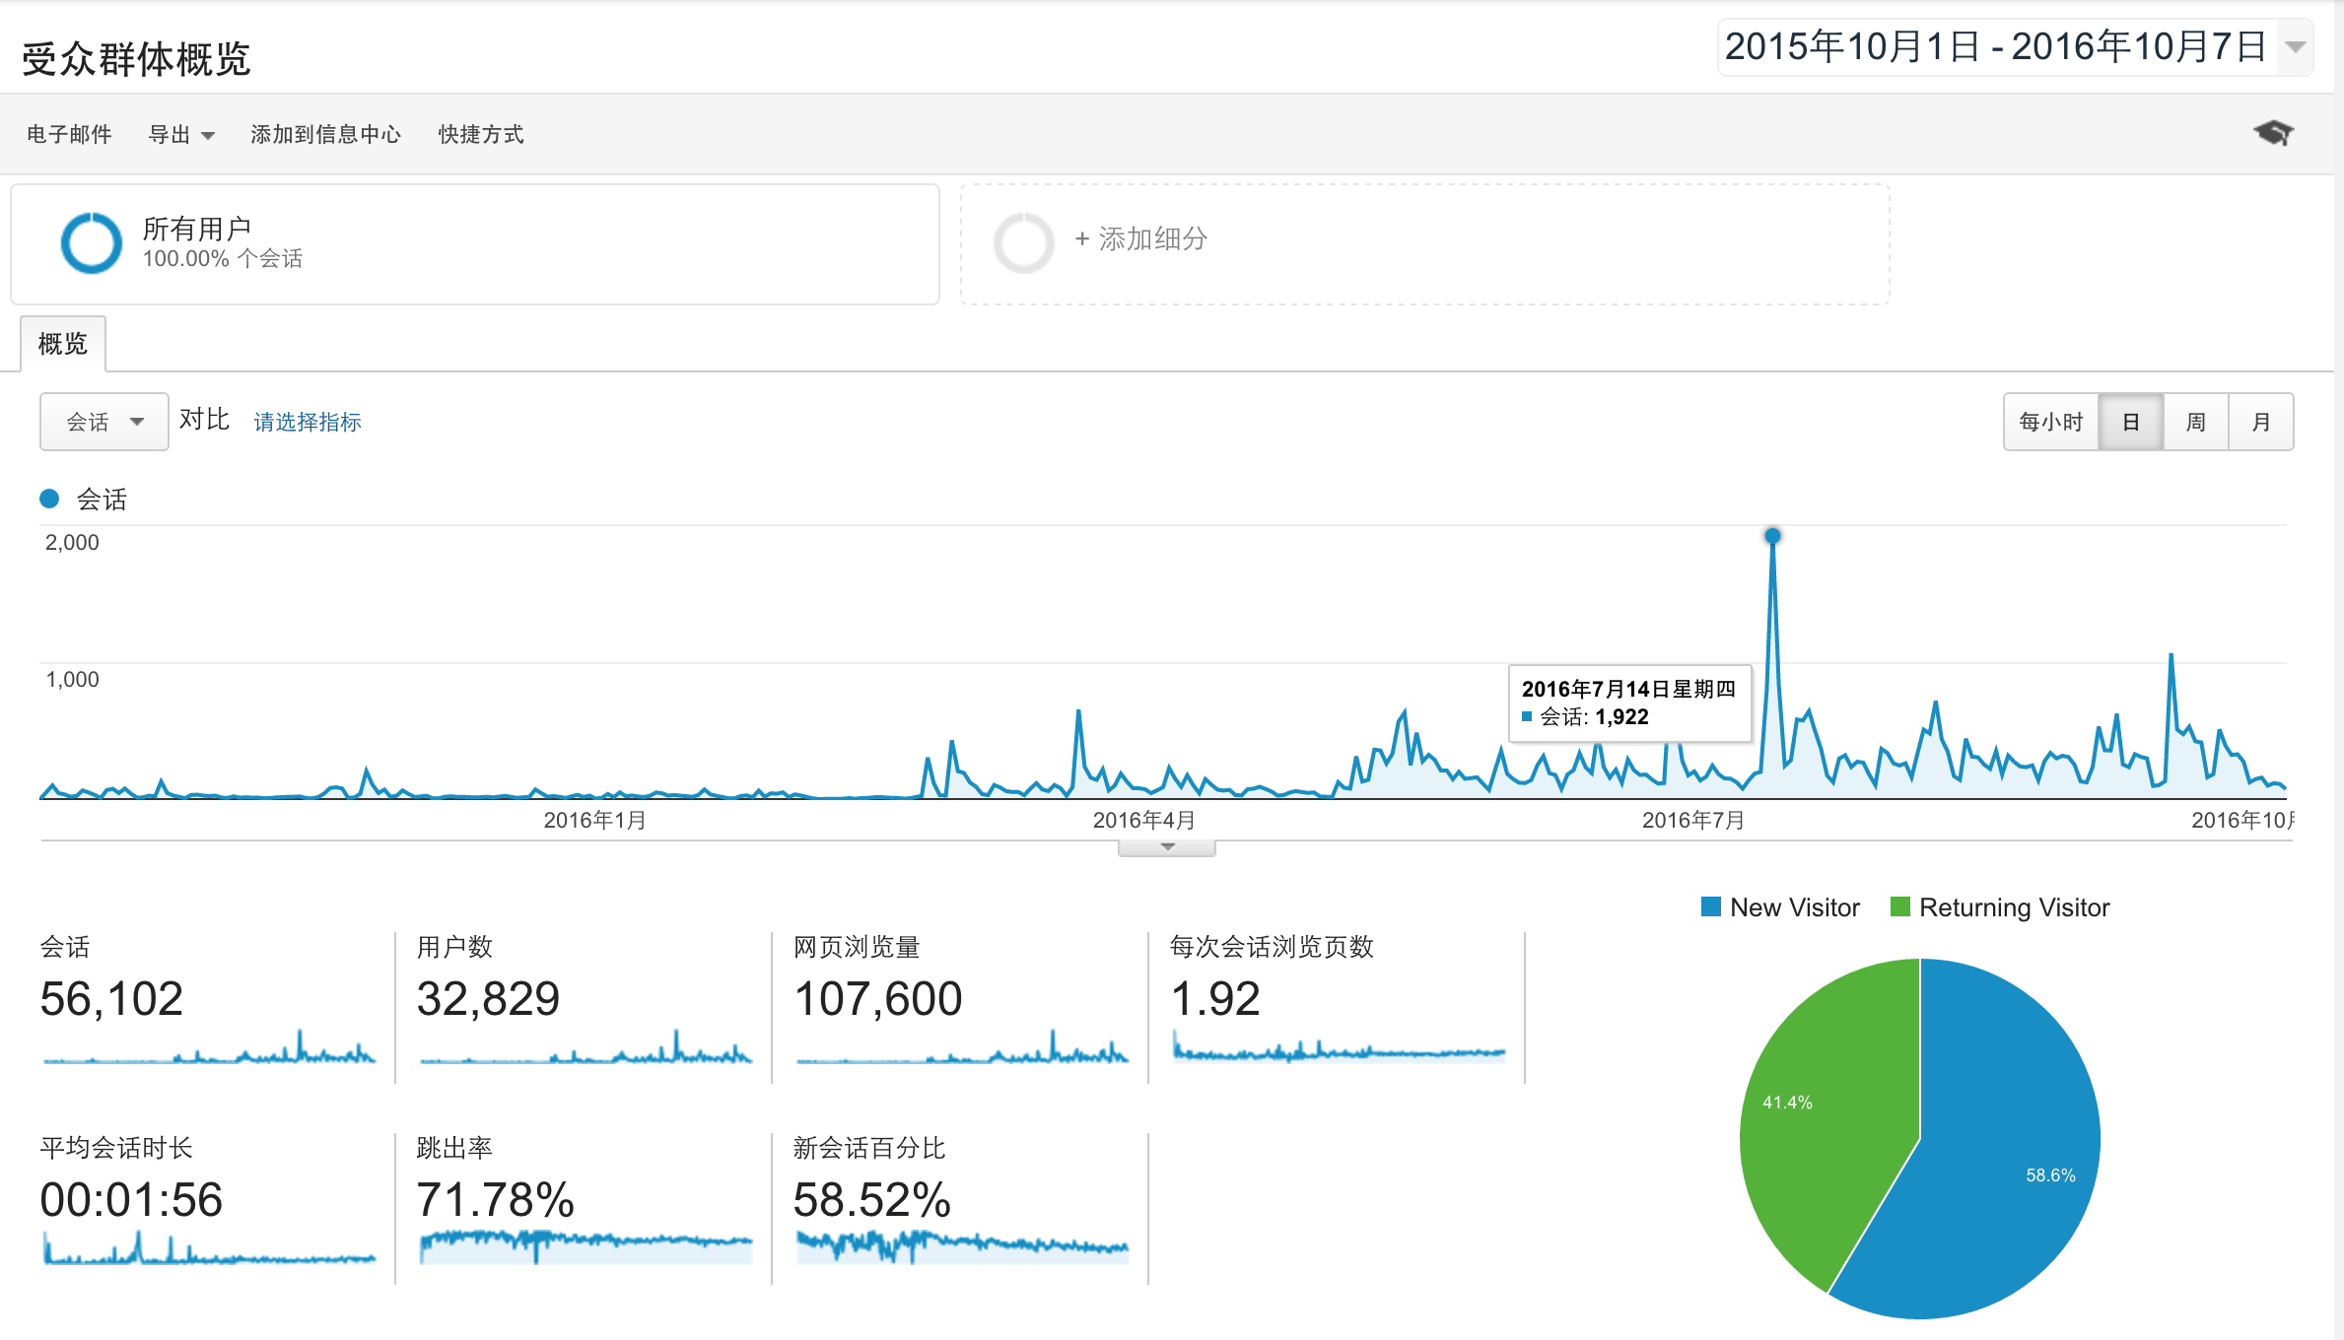Select the blue 会话 legend dot

(48, 499)
